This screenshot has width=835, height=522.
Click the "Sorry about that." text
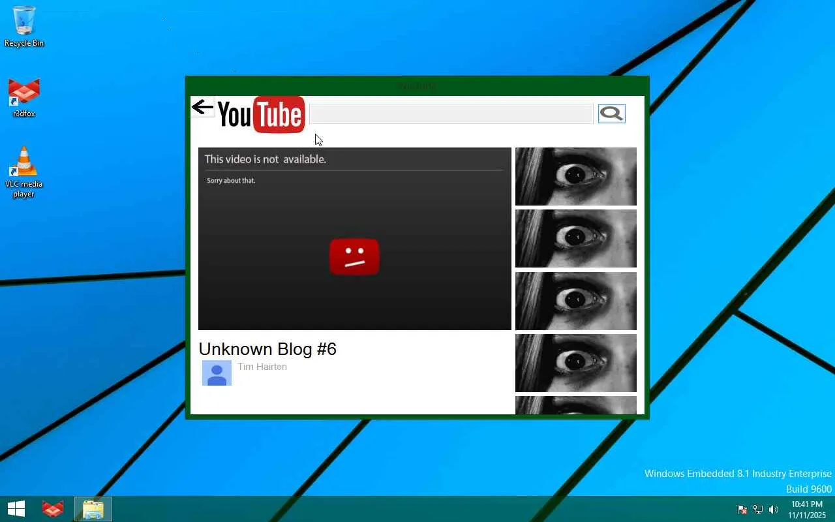pyautogui.click(x=231, y=181)
